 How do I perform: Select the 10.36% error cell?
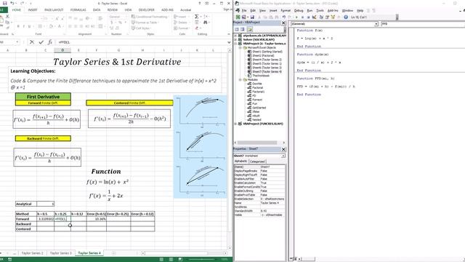(x=97, y=219)
